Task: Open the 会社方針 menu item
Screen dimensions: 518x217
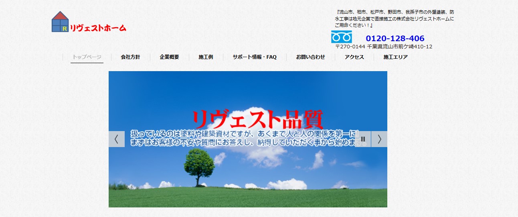Action: [x=130, y=57]
